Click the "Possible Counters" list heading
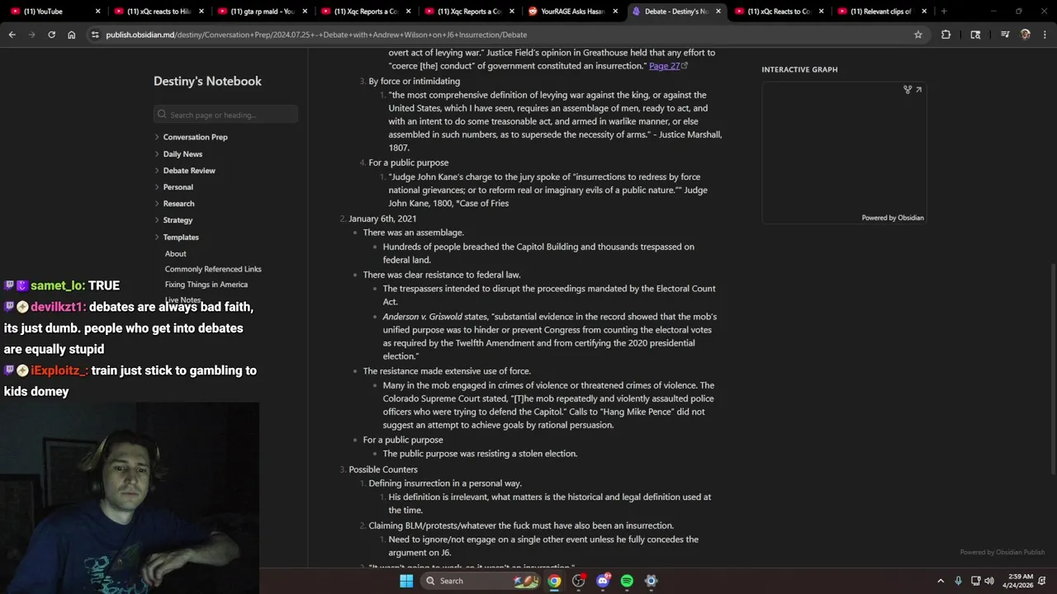Viewport: 1057px width, 594px height. pyautogui.click(x=383, y=469)
